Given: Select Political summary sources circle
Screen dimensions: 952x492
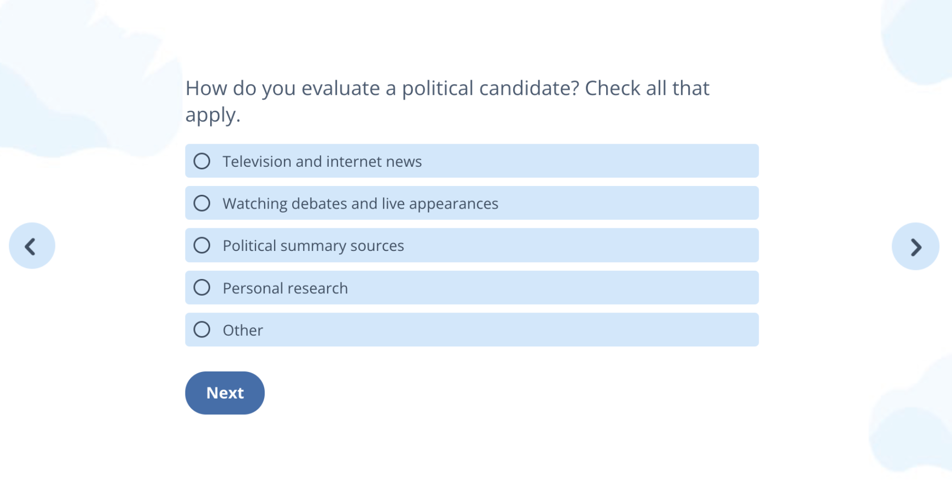Looking at the screenshot, I should (x=202, y=245).
